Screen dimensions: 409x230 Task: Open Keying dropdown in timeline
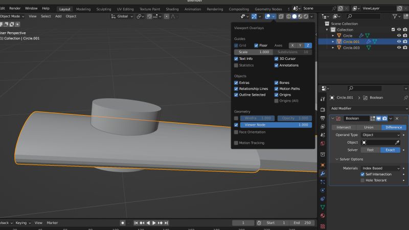click(23, 223)
